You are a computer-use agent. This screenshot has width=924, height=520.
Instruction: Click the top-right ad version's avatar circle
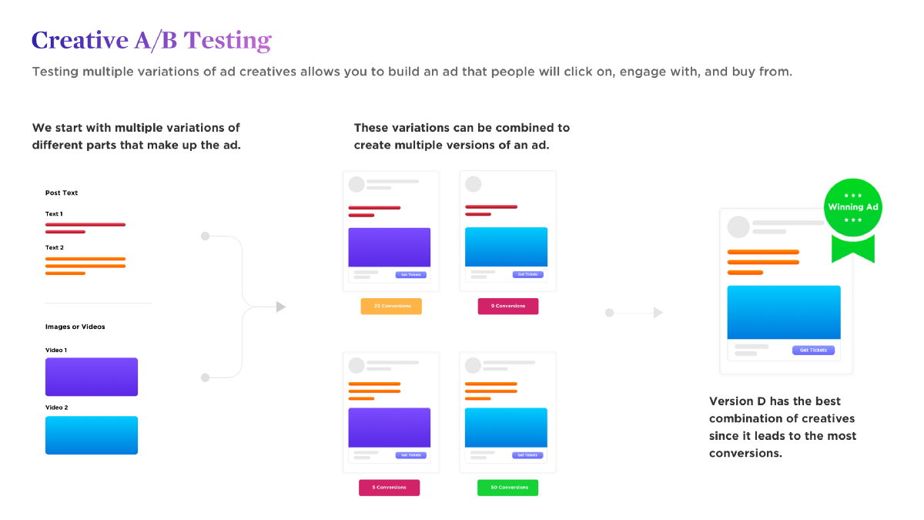click(x=474, y=184)
